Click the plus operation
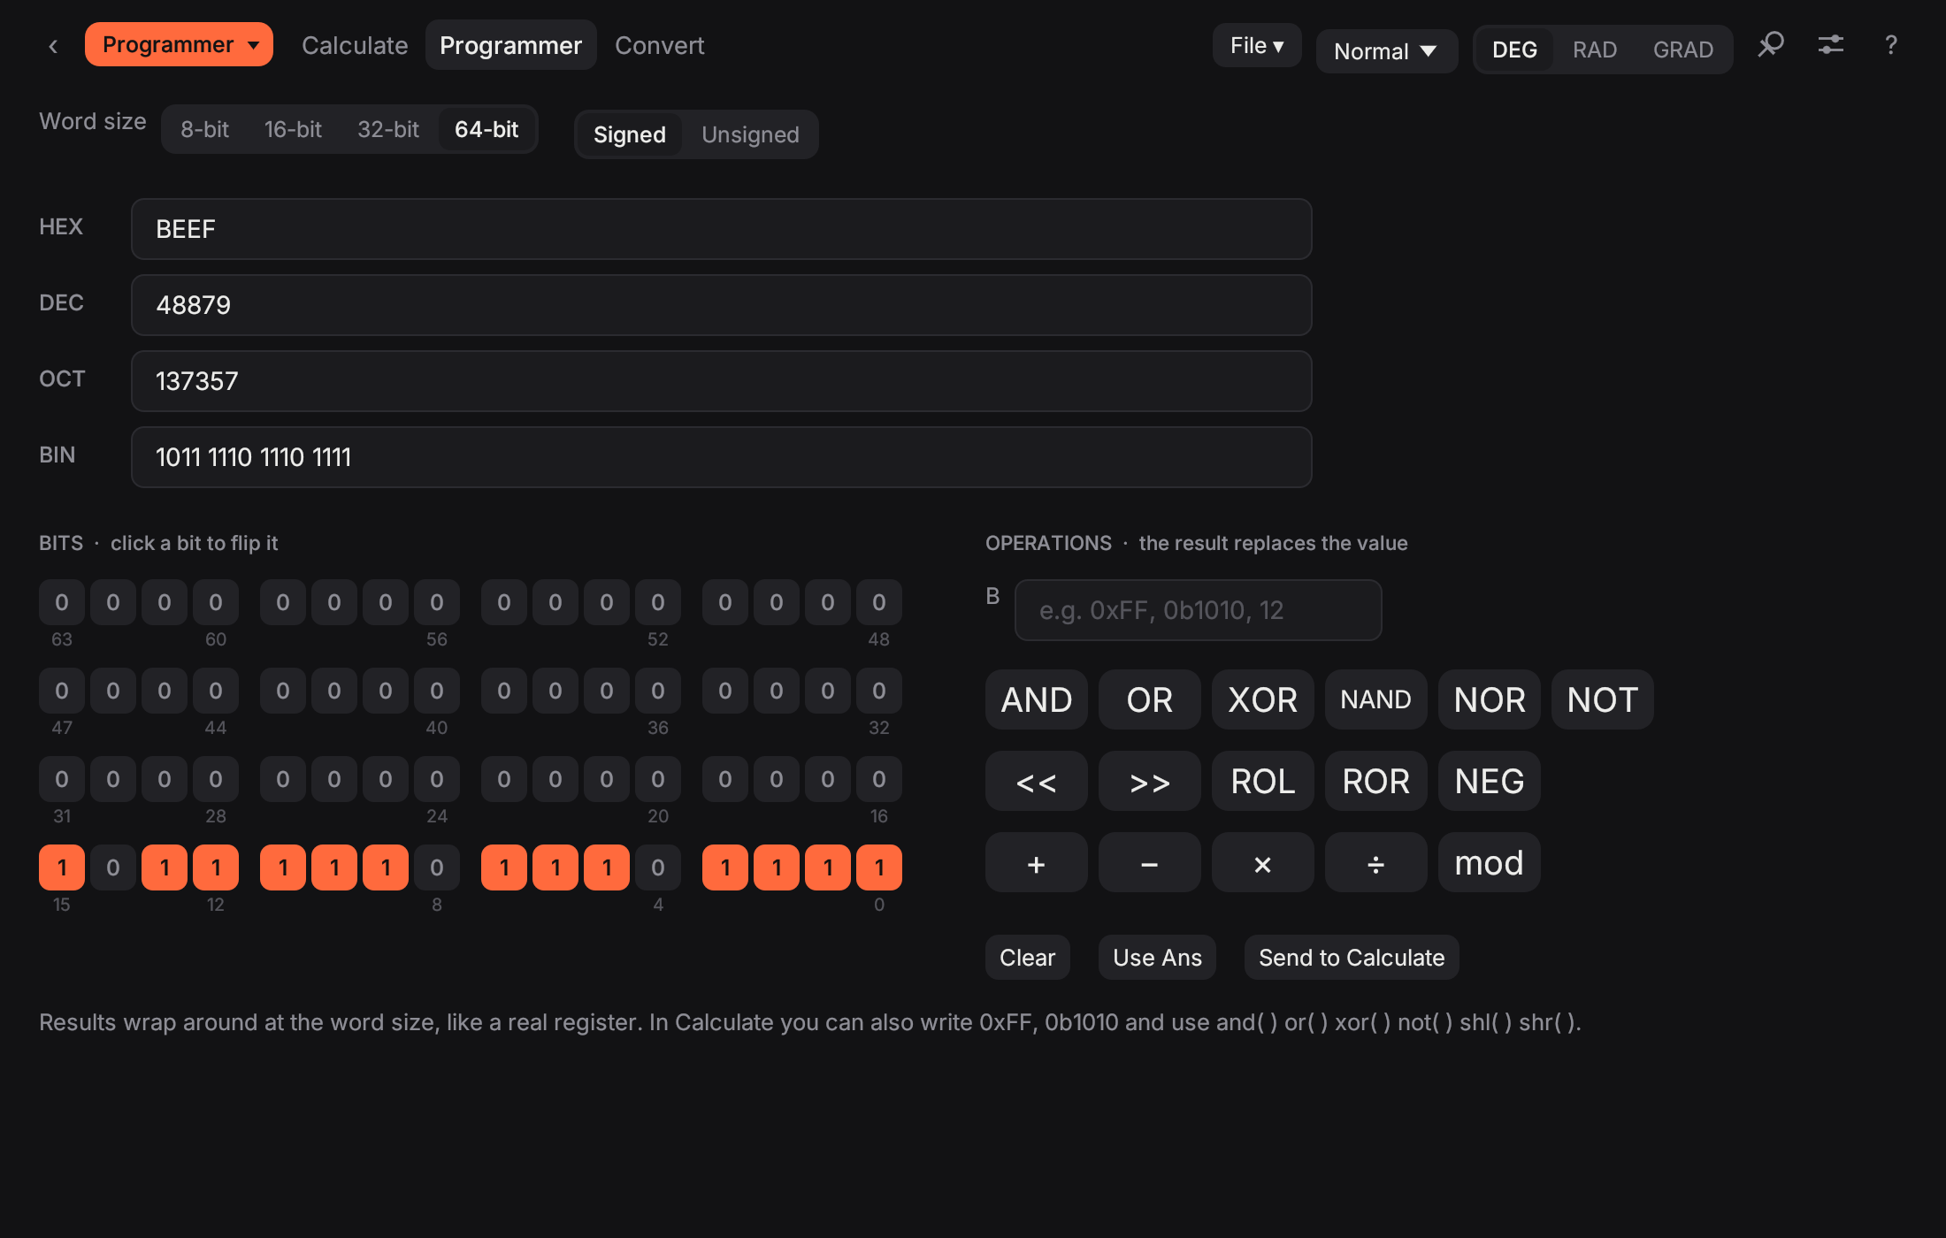This screenshot has height=1238, width=1946. tap(1037, 863)
